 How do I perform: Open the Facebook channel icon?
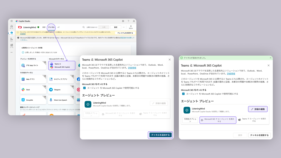pos(79,79)
